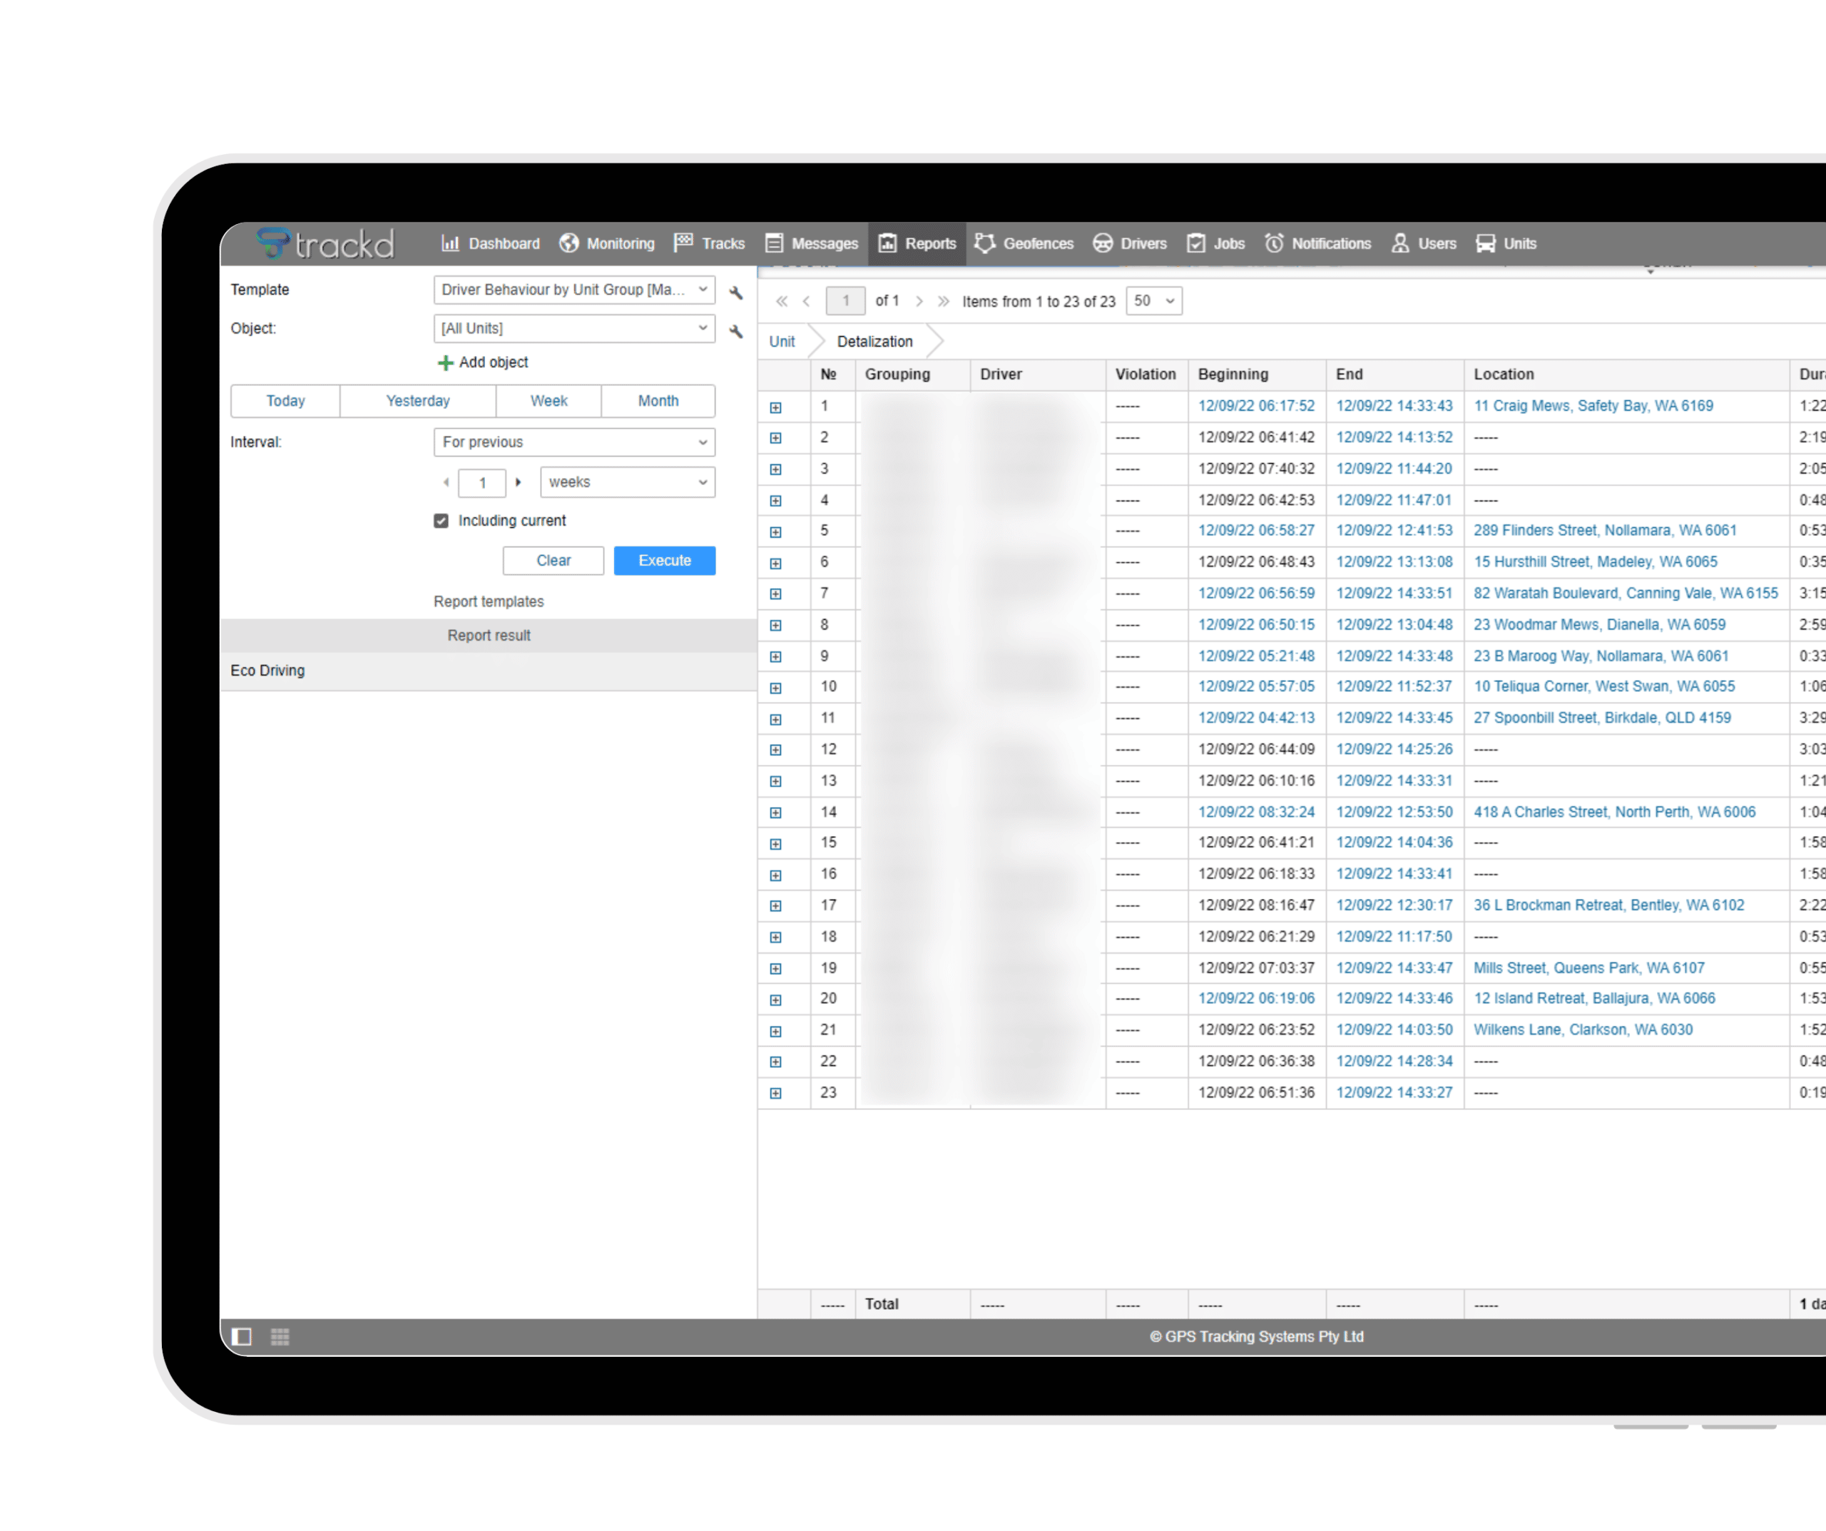Expand row 1 plus box

[775, 407]
